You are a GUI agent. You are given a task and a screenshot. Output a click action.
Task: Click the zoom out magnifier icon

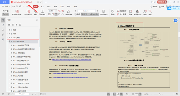pyautogui.click(x=59, y=11)
